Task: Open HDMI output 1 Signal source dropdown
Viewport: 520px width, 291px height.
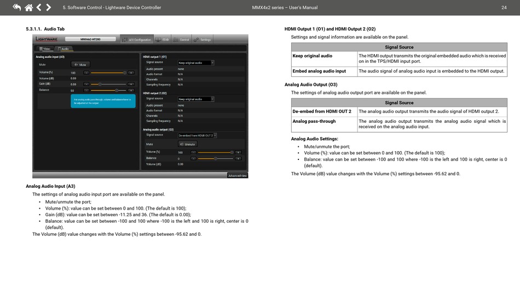Action: pos(196,62)
